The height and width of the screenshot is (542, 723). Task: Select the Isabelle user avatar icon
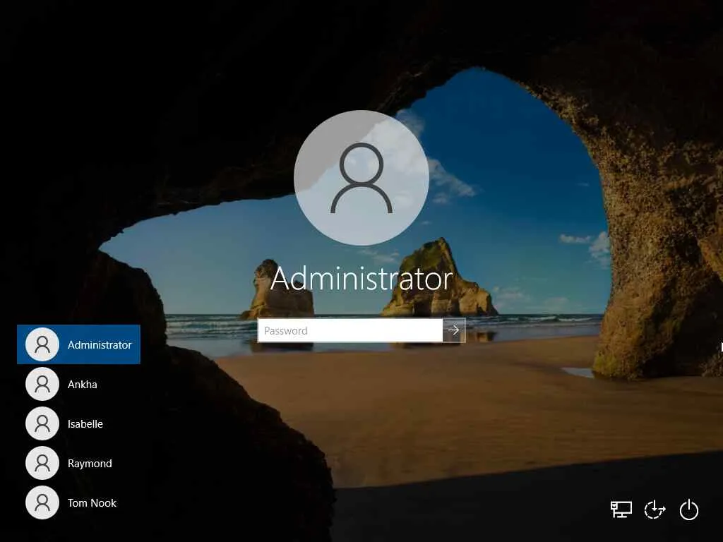pyautogui.click(x=42, y=423)
